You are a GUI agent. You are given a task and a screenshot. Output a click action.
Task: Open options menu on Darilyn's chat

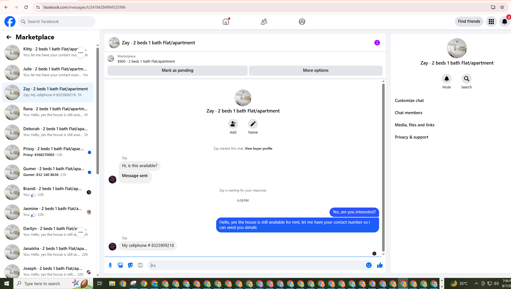click(x=81, y=232)
